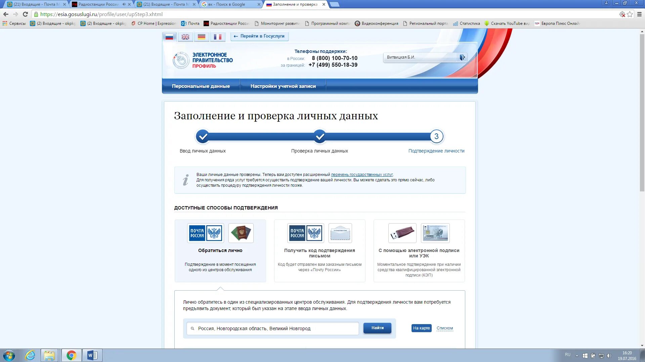
Task: Click the browser address bar
Action: tap(326, 14)
